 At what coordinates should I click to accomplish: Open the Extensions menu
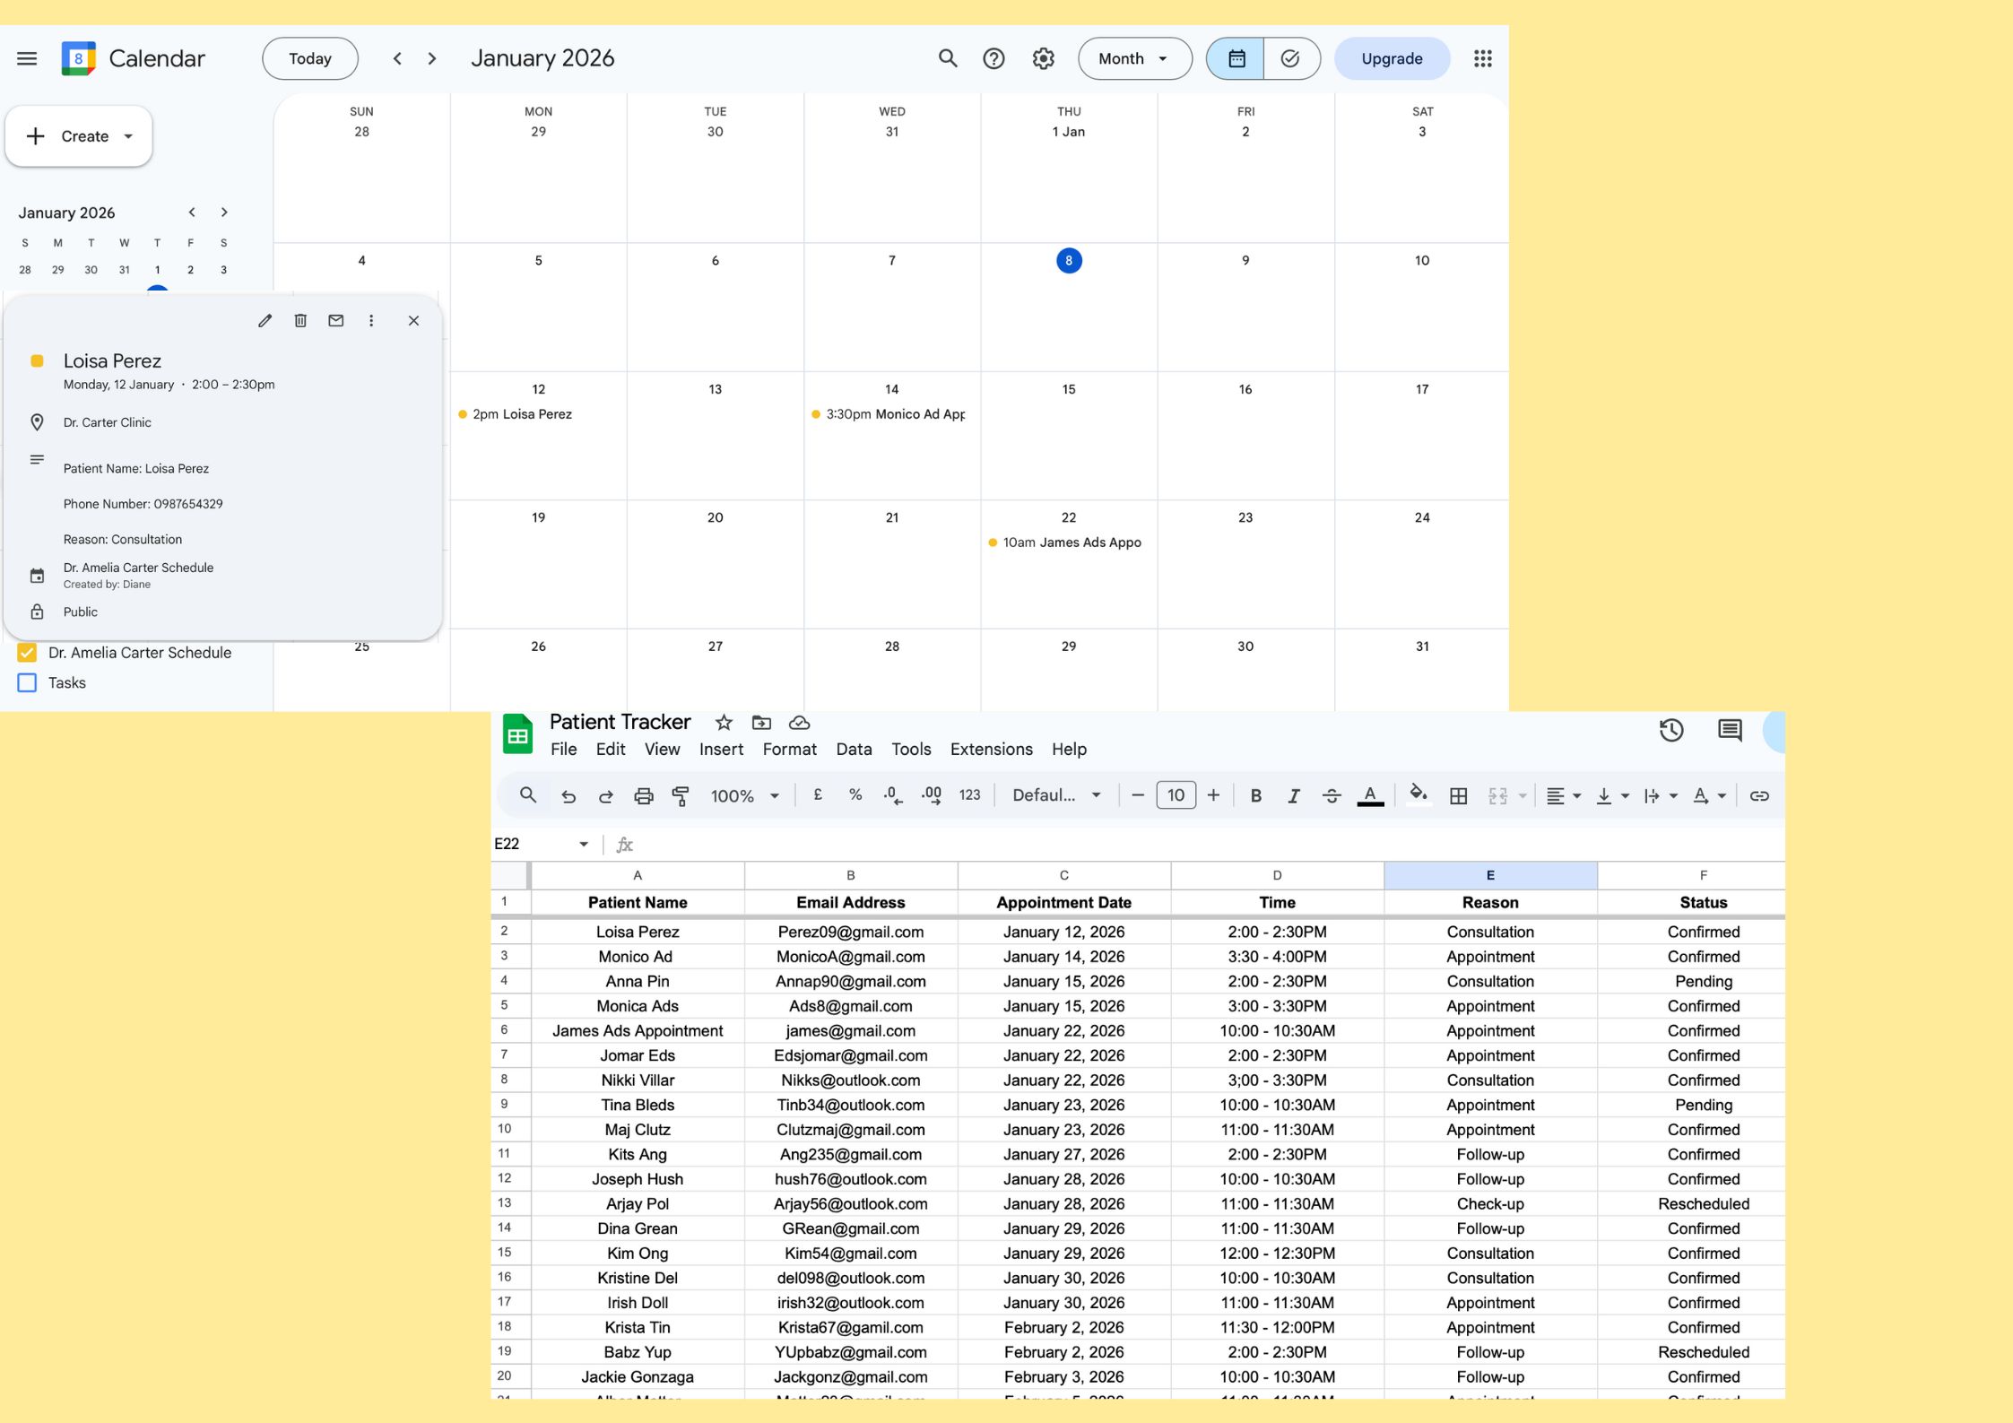pyautogui.click(x=991, y=750)
